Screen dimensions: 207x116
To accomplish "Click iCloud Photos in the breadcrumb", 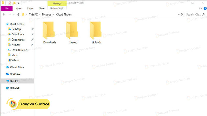I will point(64,14).
